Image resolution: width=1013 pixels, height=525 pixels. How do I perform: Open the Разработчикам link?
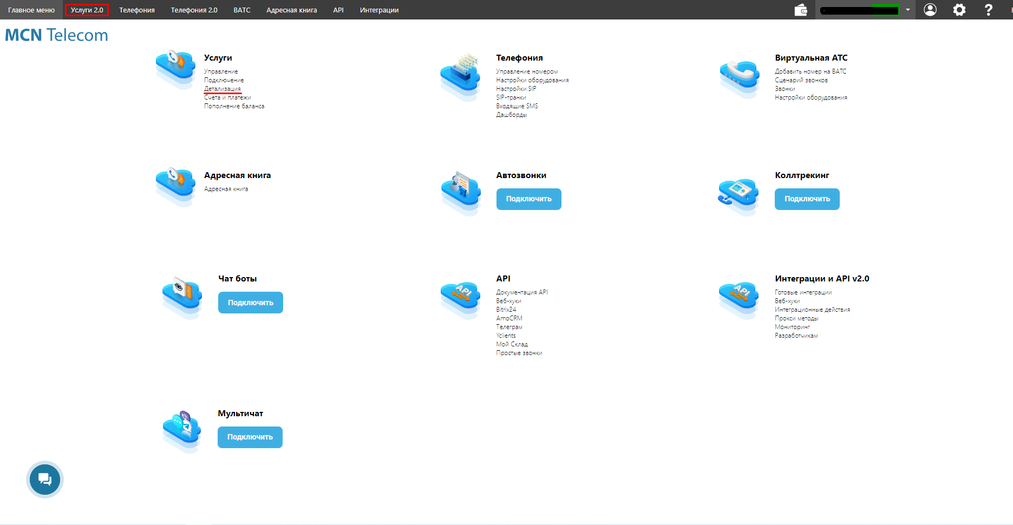[796, 336]
